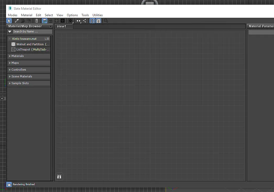
Task: Click Walnut and Partition sphere thumbnail
Action: [13, 44]
